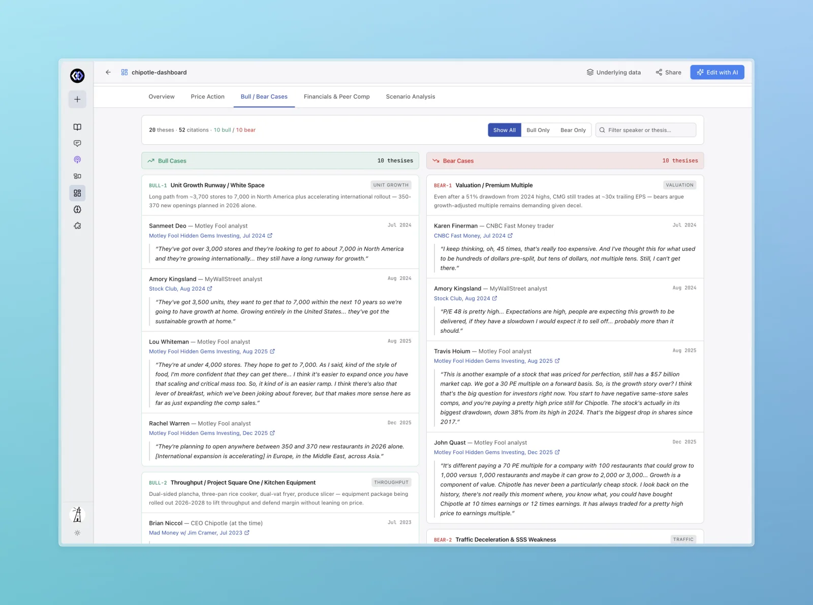Select the Show All filter
Image resolution: width=813 pixels, height=605 pixels.
(x=505, y=130)
